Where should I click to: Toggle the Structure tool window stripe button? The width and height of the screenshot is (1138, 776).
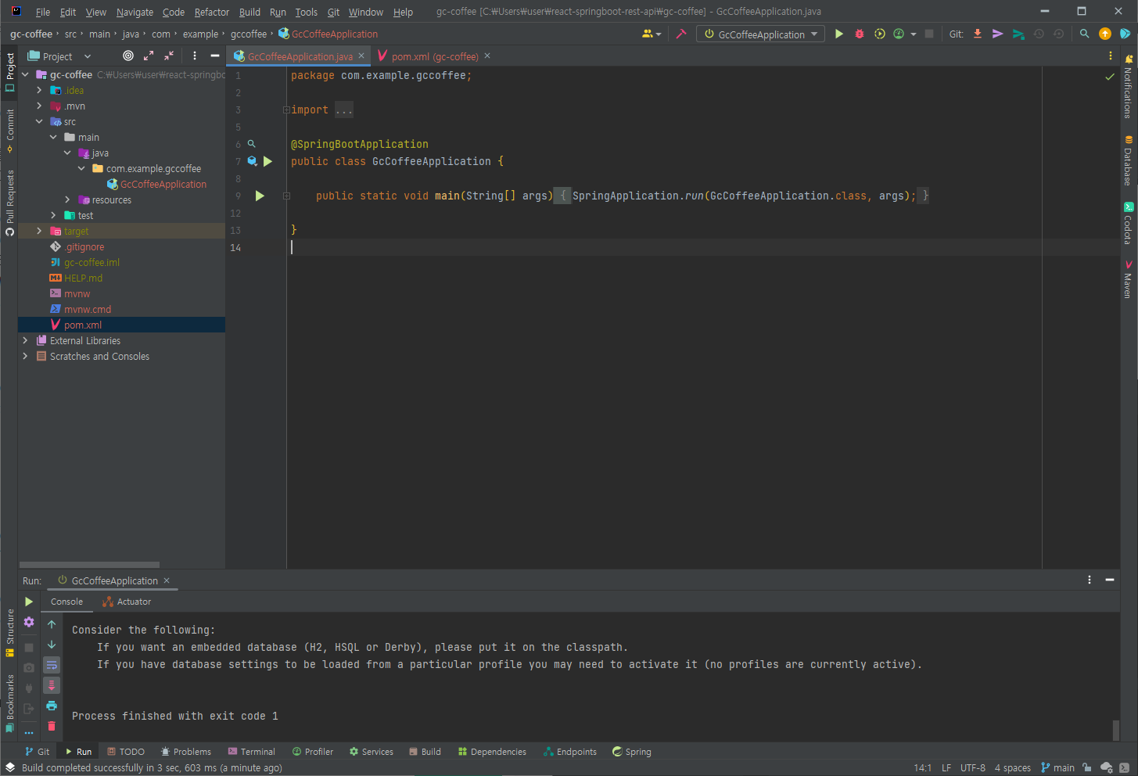coord(10,633)
